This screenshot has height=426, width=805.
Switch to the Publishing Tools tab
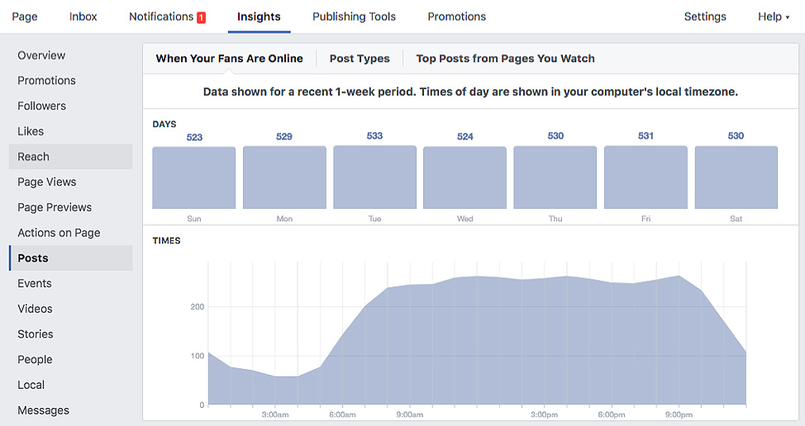pyautogui.click(x=354, y=17)
